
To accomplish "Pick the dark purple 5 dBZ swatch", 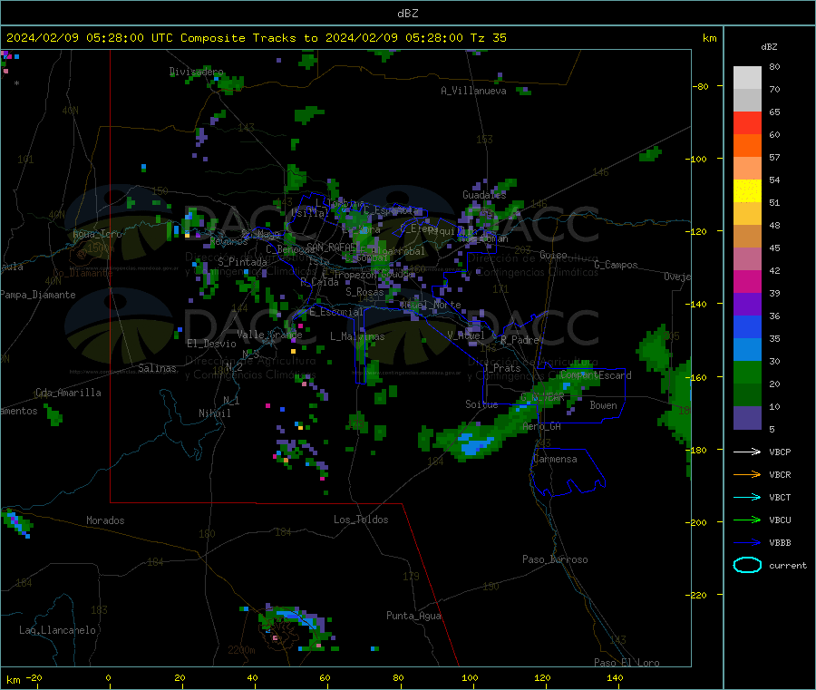I will [747, 418].
